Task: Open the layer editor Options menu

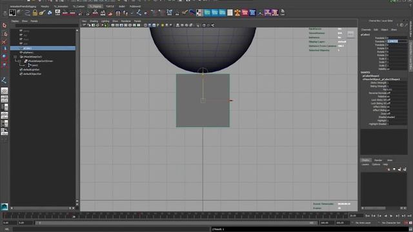Action: 376,165
